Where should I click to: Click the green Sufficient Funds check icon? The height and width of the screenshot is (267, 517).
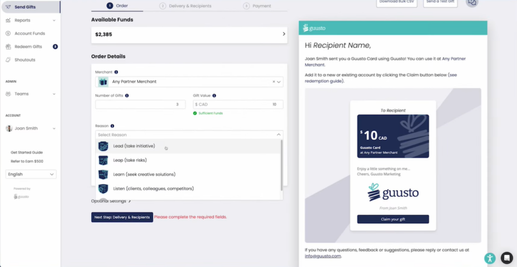pyautogui.click(x=195, y=113)
